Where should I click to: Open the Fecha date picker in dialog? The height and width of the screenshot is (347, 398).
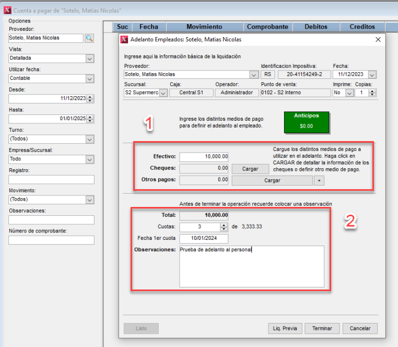[372, 74]
